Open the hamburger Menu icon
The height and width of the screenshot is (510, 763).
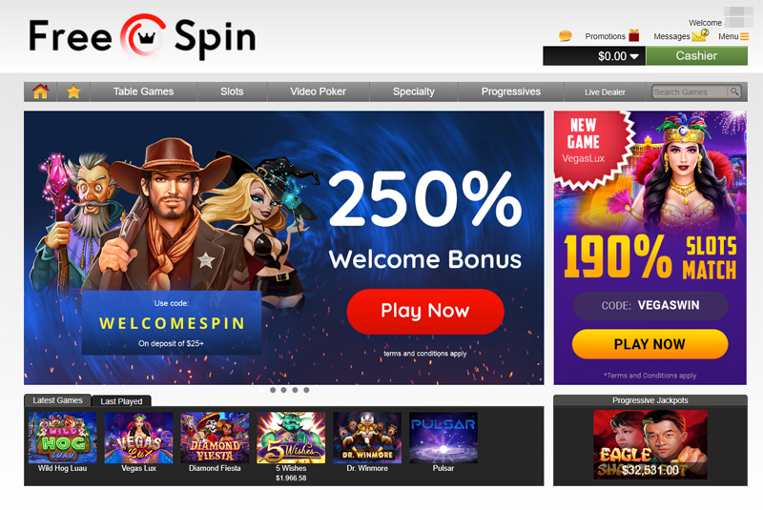pyautogui.click(x=745, y=36)
